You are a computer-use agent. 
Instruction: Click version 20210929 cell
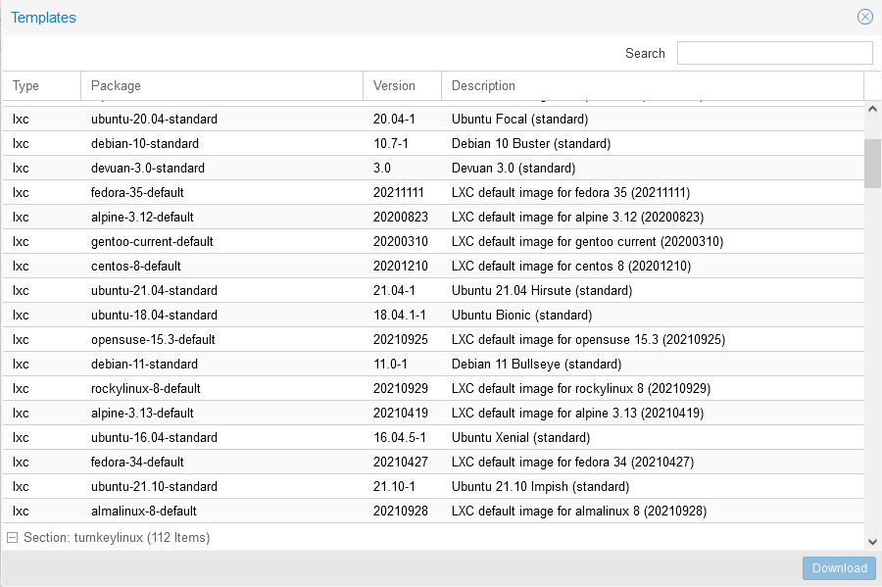pos(401,388)
